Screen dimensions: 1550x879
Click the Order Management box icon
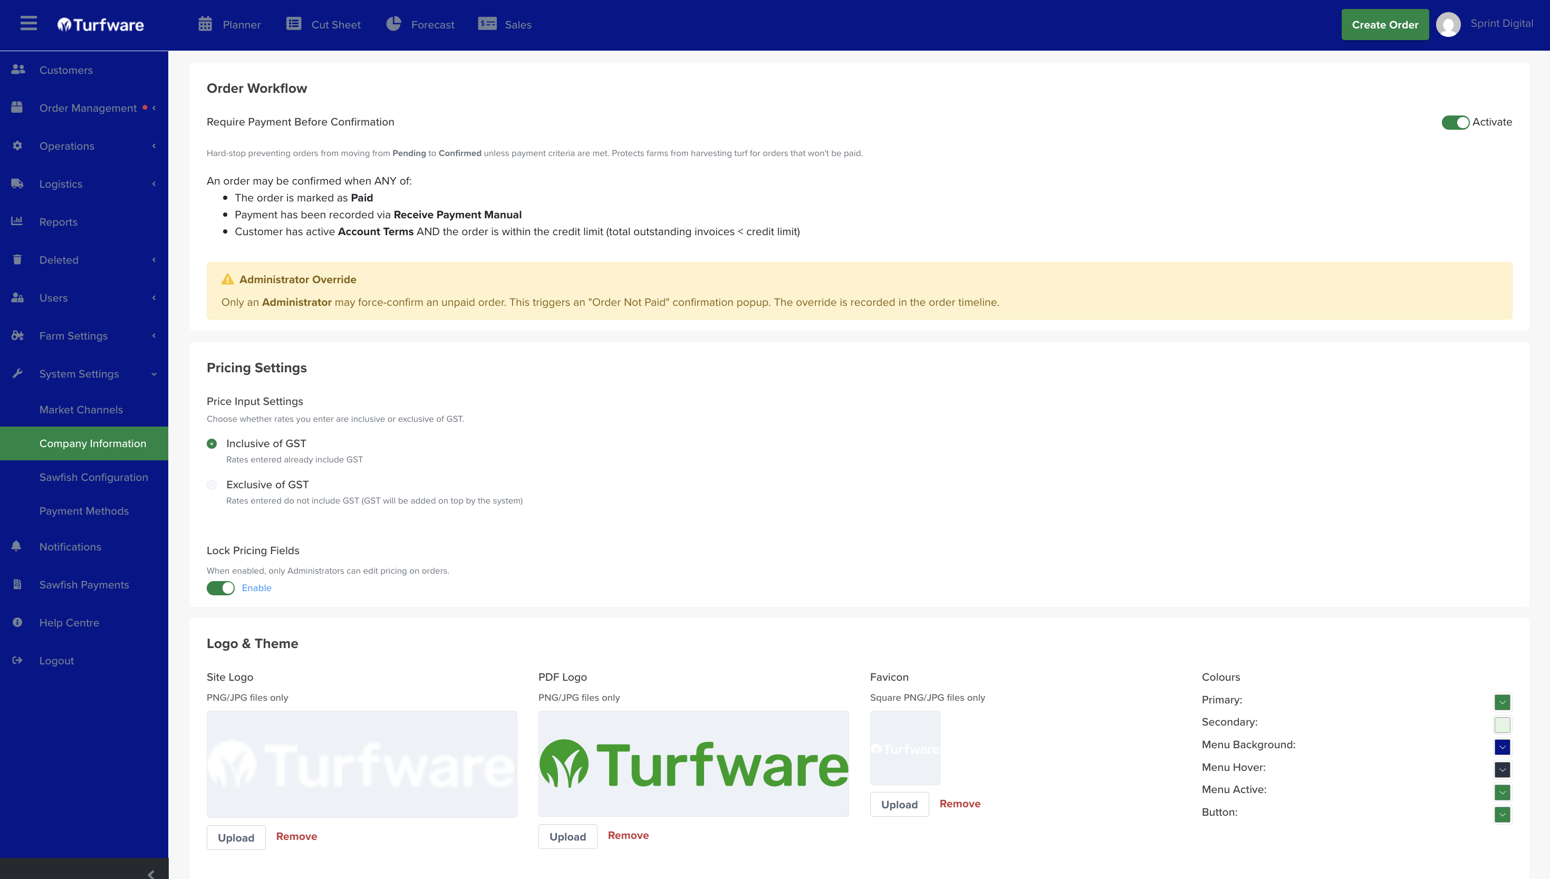point(17,108)
